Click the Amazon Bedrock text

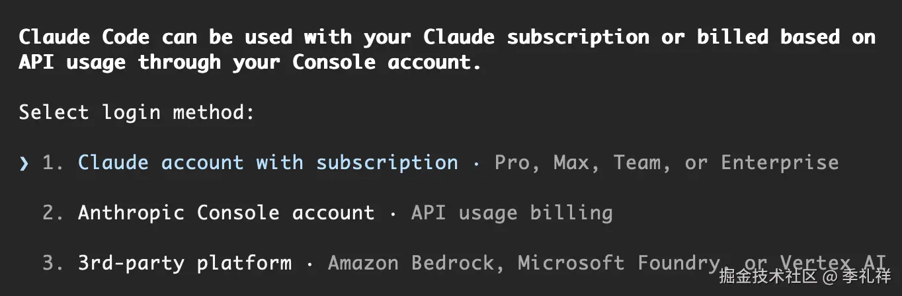[x=411, y=263]
